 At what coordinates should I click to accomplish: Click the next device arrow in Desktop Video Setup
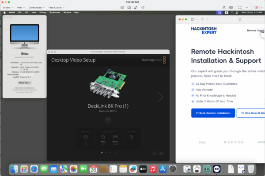point(161,97)
